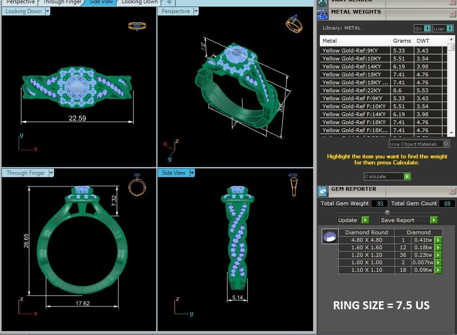Viewport: 457px width, 335px height.
Task: Click the round diamond gem thumbnail
Action: click(x=330, y=237)
